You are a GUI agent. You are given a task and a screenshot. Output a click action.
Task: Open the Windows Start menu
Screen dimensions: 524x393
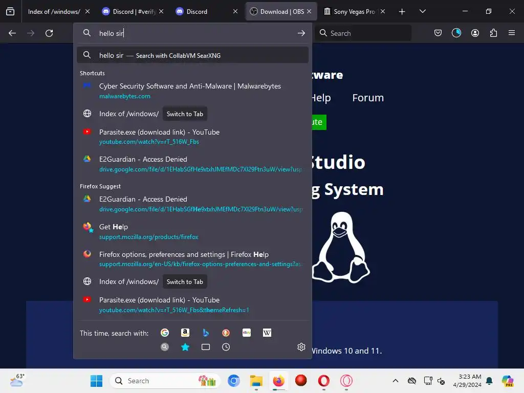click(97, 381)
